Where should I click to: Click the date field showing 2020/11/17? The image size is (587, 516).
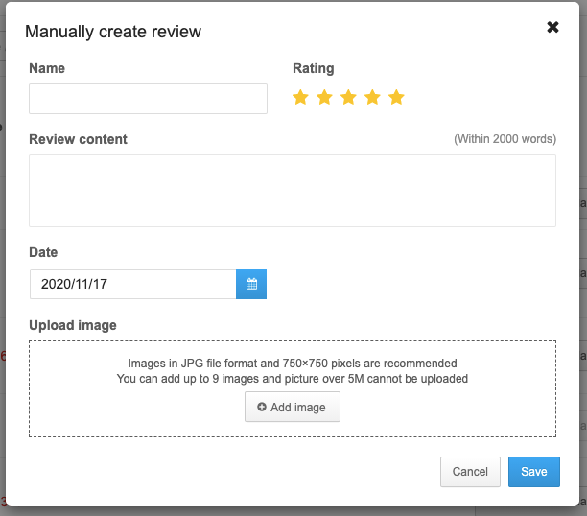pos(132,284)
